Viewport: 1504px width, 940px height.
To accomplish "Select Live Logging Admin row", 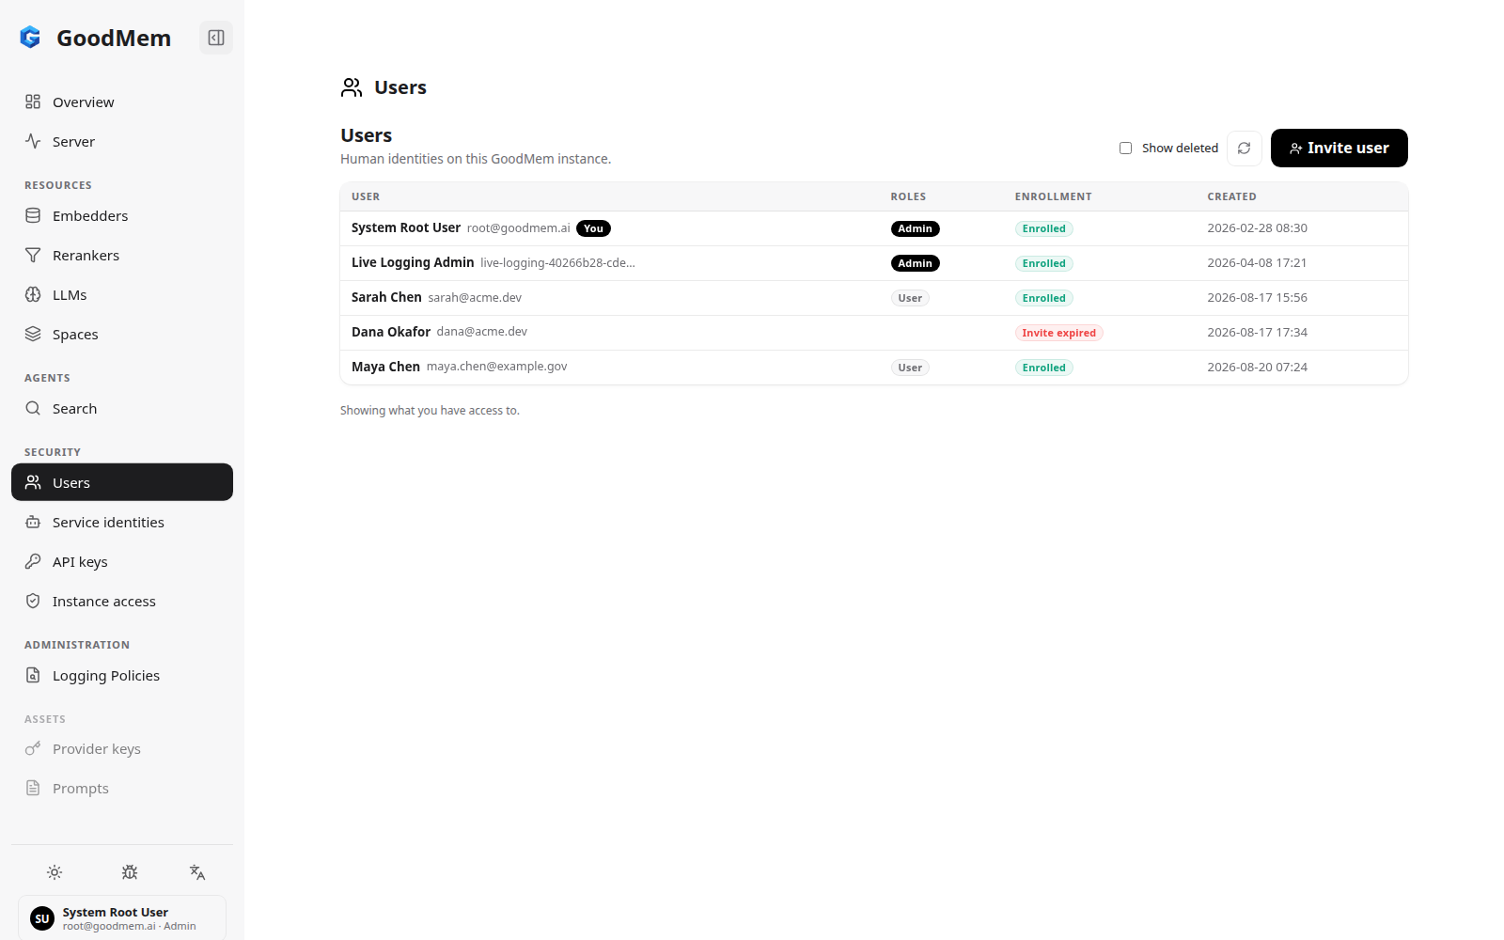I will coord(874,263).
